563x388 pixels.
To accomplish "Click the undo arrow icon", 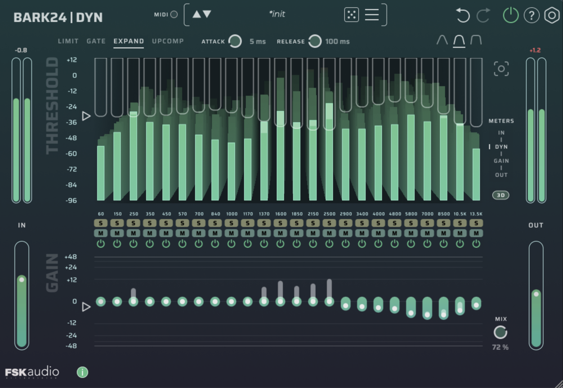I will click(463, 15).
